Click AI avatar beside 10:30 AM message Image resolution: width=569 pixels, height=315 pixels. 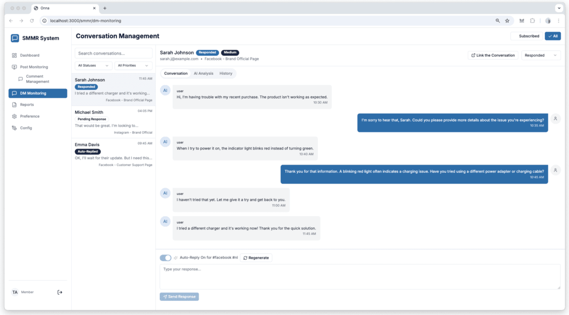click(x=165, y=90)
